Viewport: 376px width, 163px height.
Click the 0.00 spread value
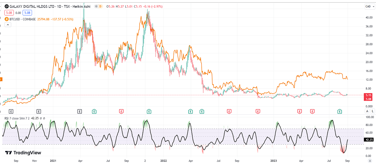18,12
